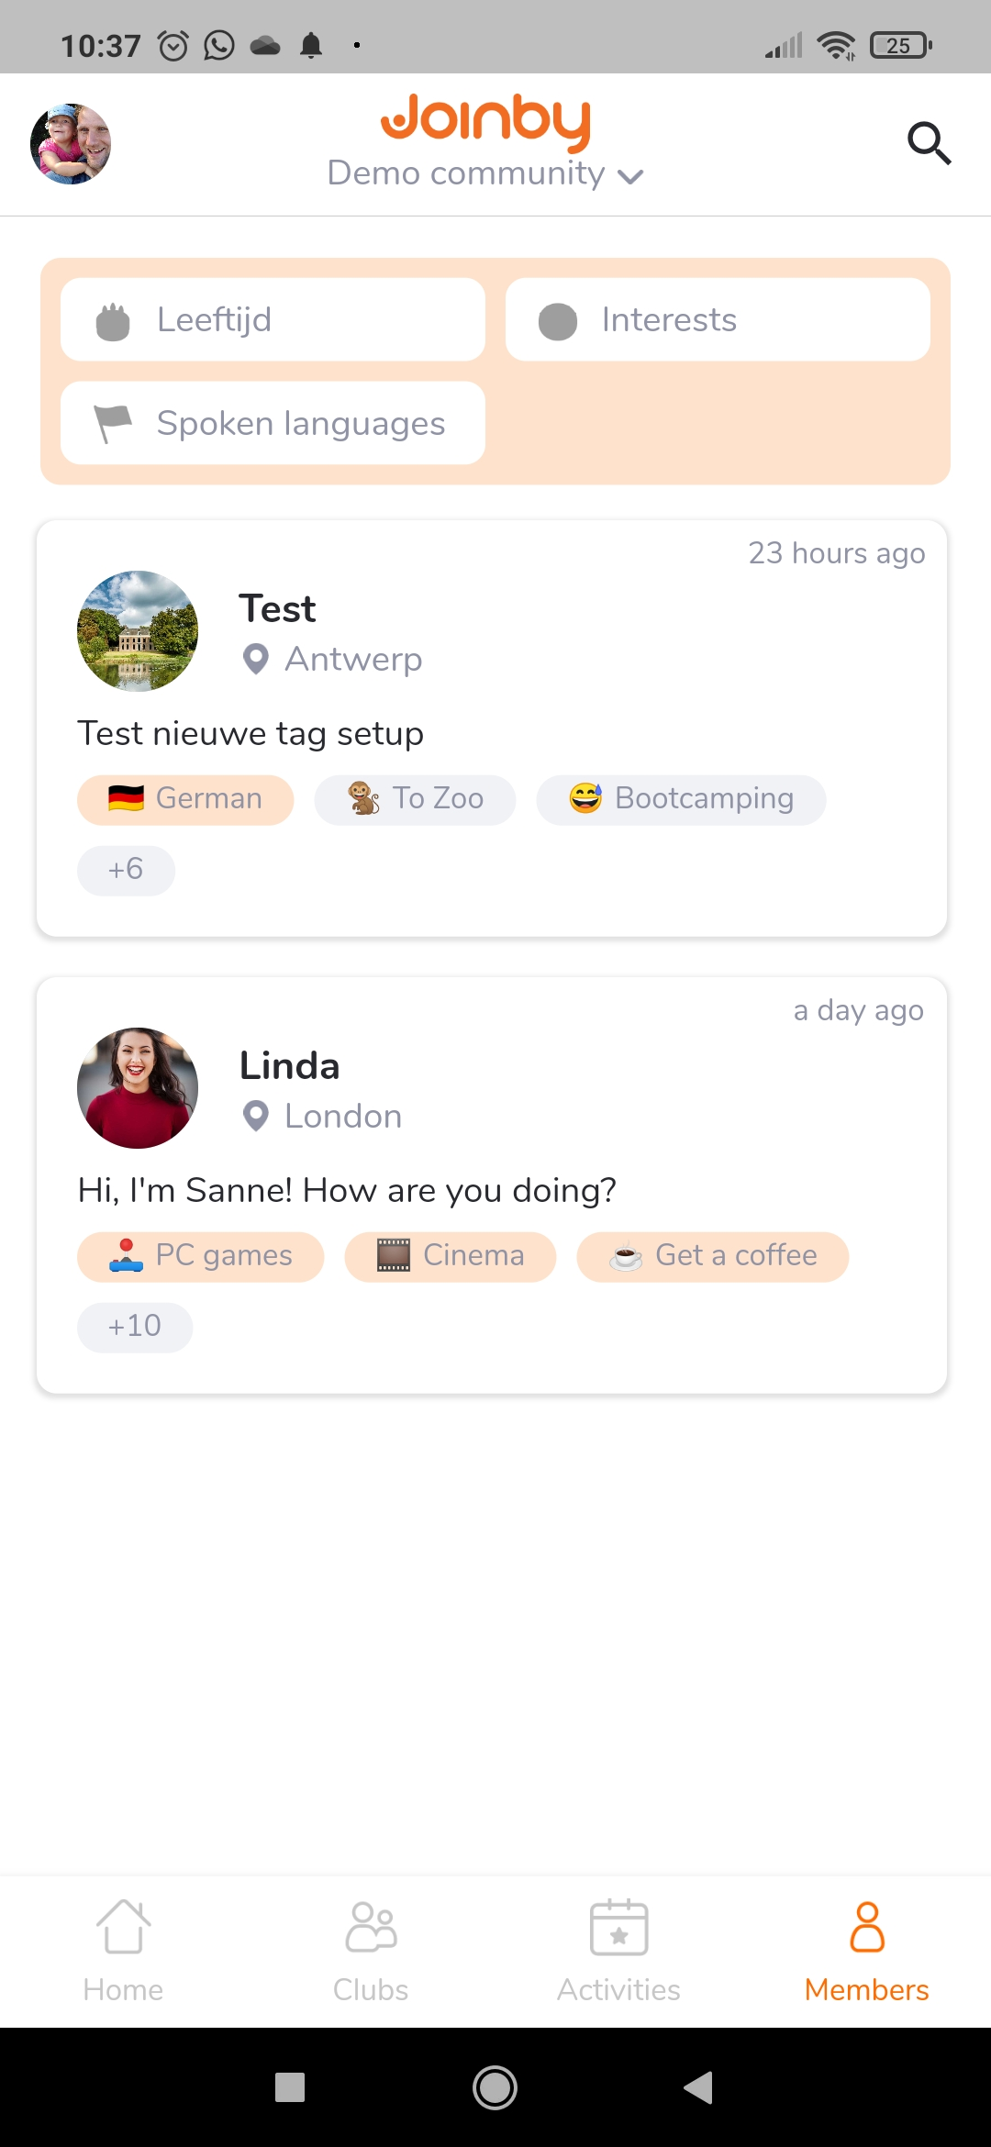
Task: Tap the Android back navigation button
Action: coord(698,2087)
